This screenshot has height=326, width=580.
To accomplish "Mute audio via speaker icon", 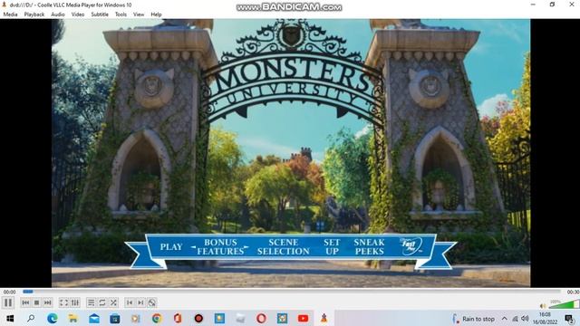I will tap(543, 306).
